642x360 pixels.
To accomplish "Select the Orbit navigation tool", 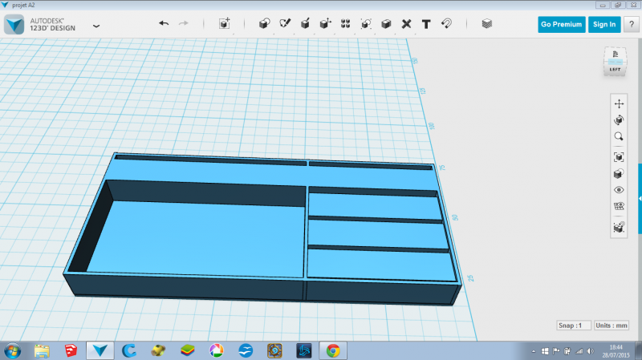I will coord(619,119).
